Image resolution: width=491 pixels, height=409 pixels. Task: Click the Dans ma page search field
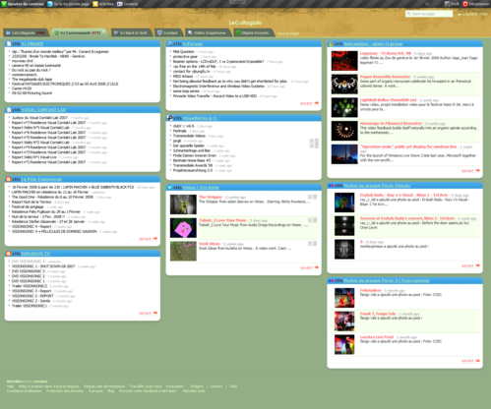pyautogui.click(x=429, y=14)
